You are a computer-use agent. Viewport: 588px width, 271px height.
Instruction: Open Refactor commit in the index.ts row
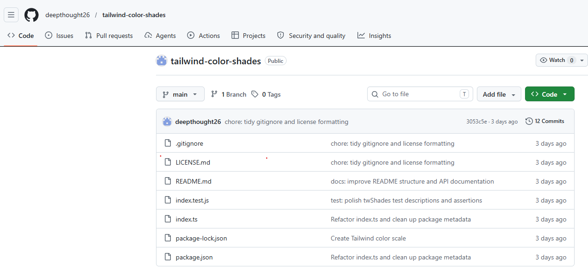pos(400,219)
